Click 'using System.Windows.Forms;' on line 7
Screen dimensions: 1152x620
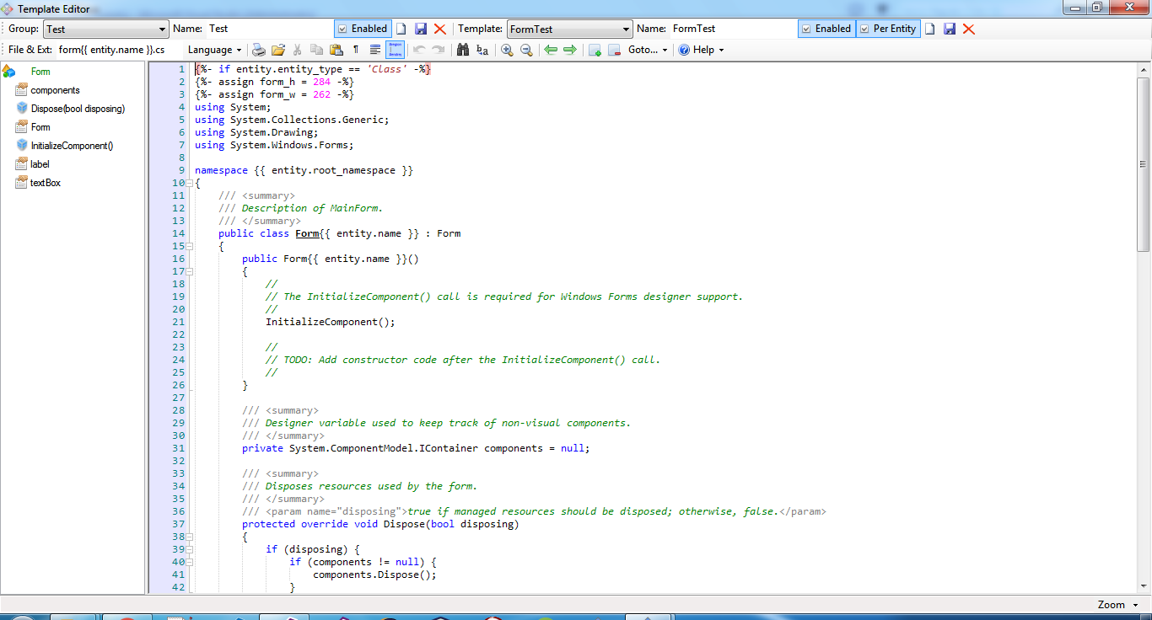click(x=274, y=145)
